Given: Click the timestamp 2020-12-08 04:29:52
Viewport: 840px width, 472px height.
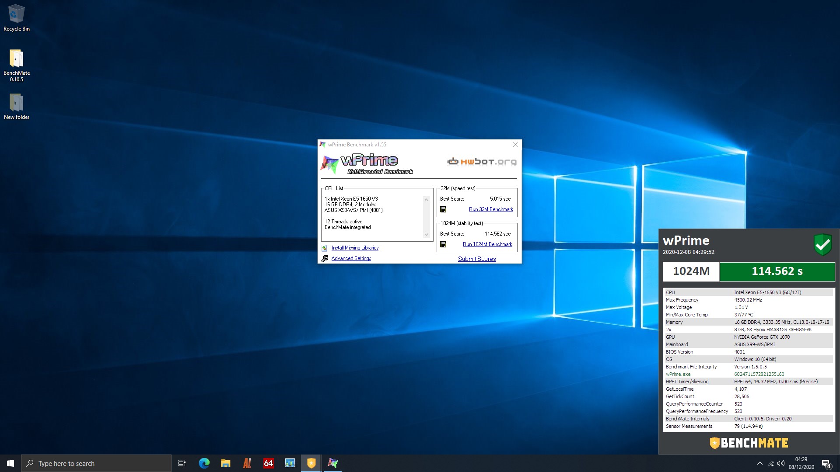Looking at the screenshot, I should pyautogui.click(x=688, y=252).
